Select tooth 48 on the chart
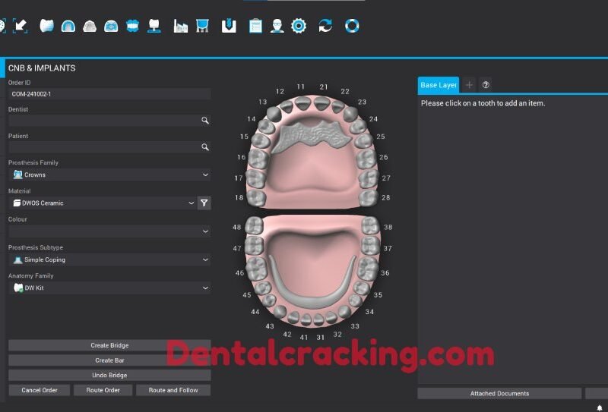 click(255, 225)
